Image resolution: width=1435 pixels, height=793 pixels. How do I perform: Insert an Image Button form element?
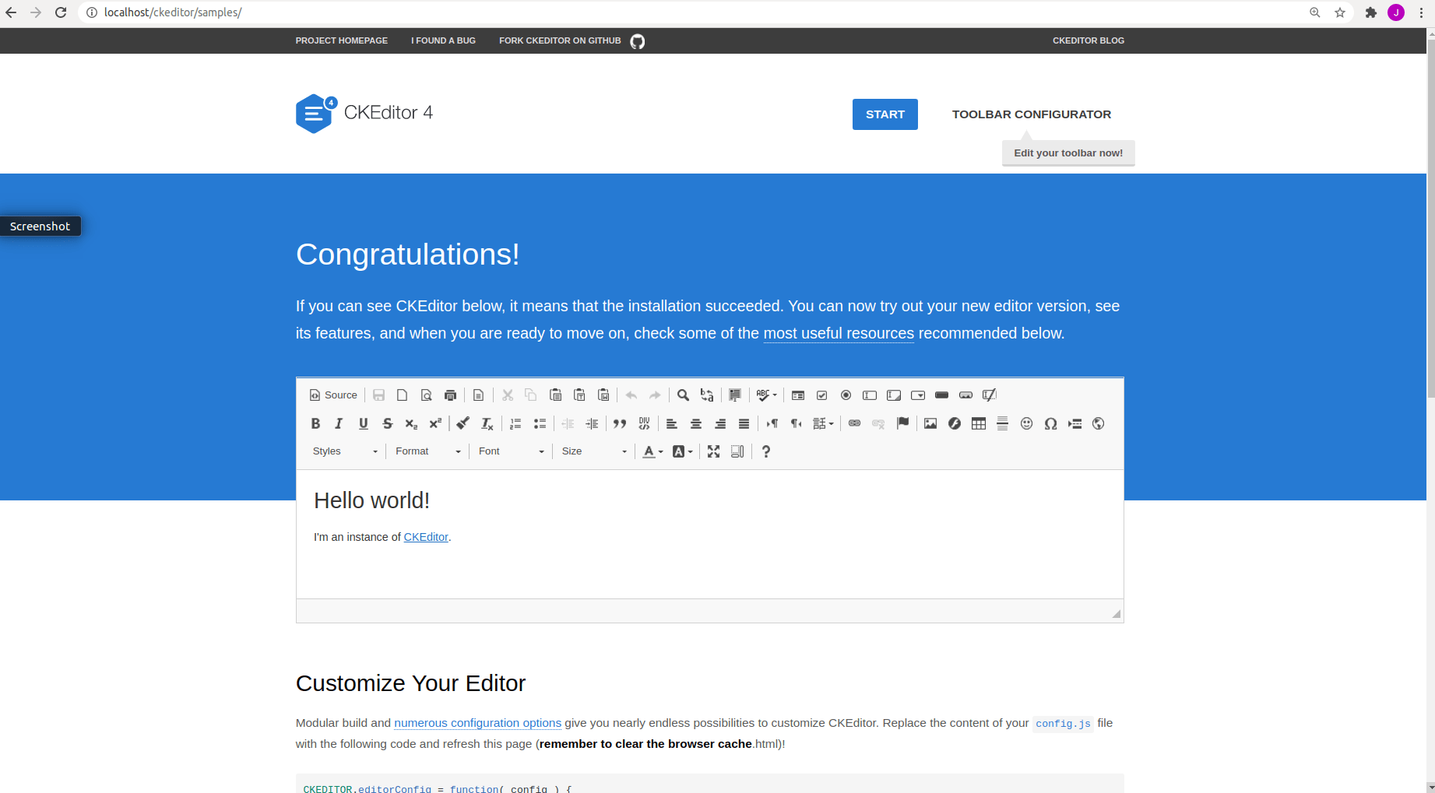point(966,395)
